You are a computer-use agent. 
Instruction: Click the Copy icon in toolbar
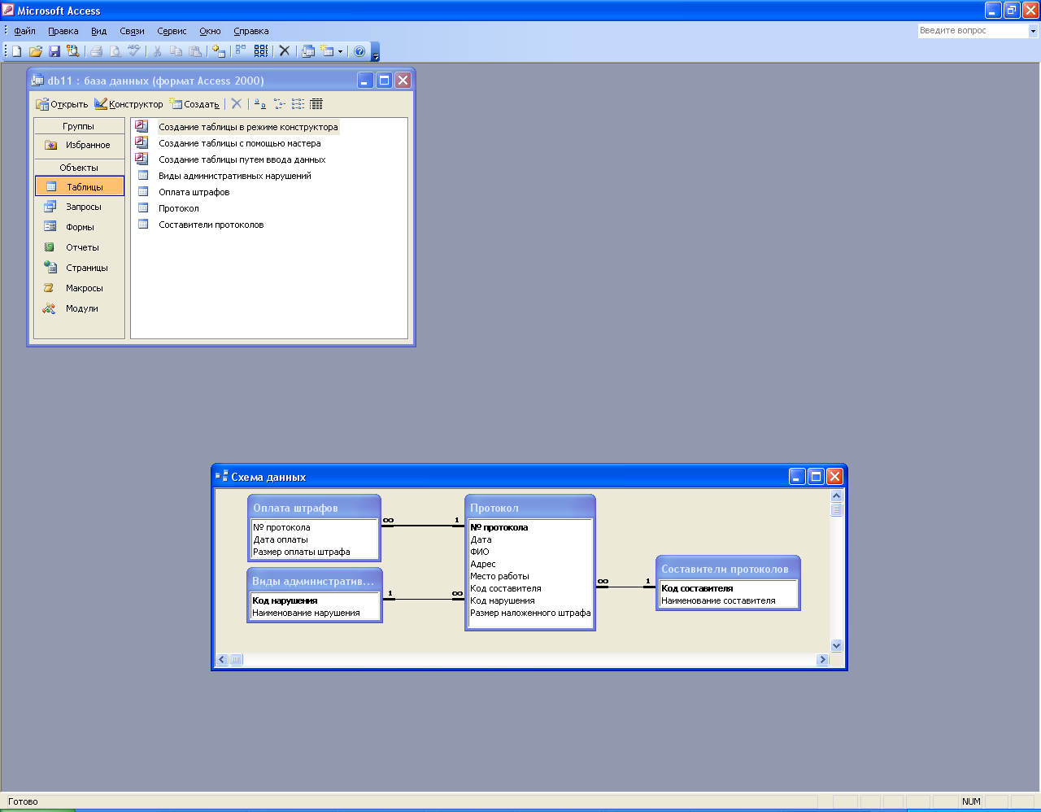pos(176,50)
